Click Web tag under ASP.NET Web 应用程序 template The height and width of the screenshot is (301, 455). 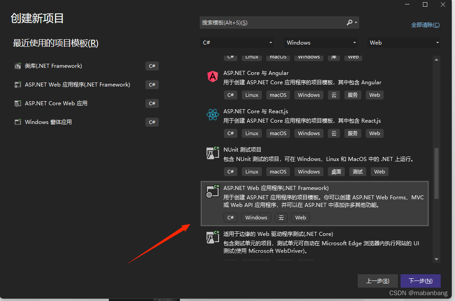[x=301, y=218]
